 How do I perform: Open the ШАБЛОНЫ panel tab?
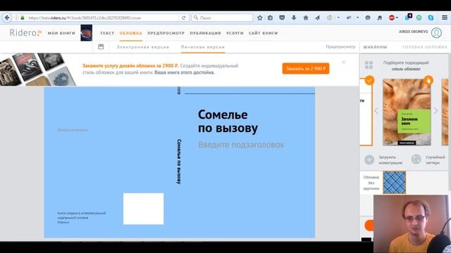click(x=375, y=47)
